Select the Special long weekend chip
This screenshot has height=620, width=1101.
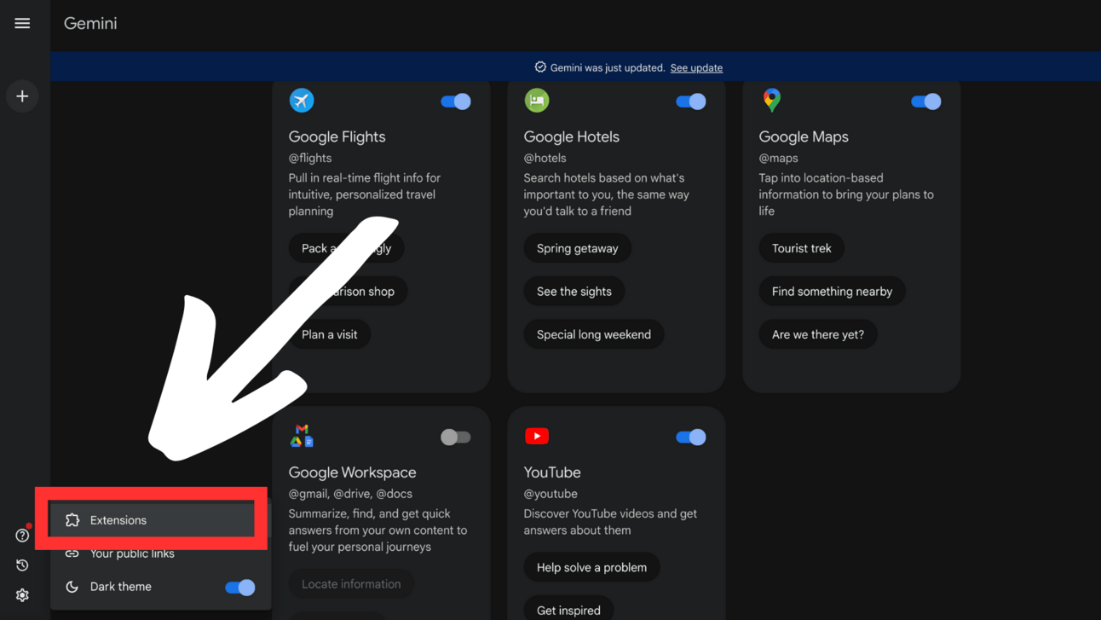(594, 334)
